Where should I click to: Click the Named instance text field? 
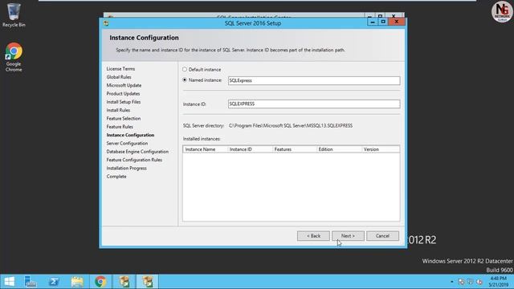click(x=314, y=80)
